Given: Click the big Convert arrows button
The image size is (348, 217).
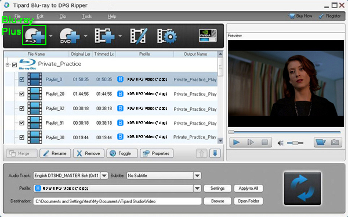Looking at the screenshot, I should (303, 188).
